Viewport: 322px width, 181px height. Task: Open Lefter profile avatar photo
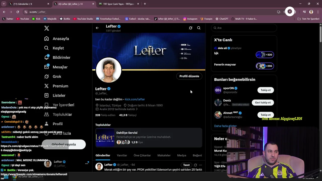(109, 70)
